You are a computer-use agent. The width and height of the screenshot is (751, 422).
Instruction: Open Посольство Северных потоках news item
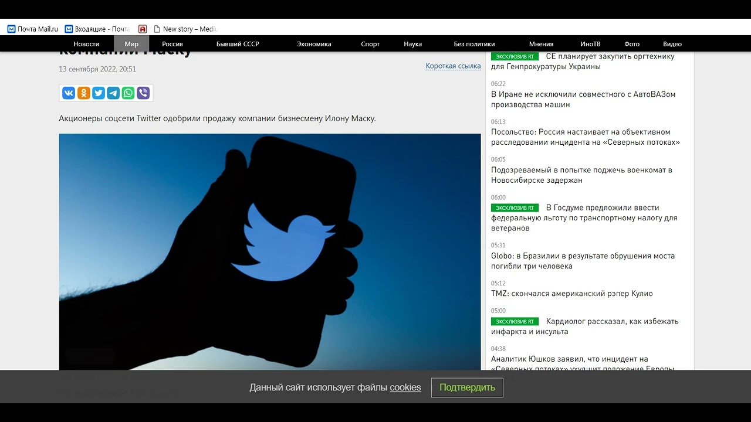(586, 137)
